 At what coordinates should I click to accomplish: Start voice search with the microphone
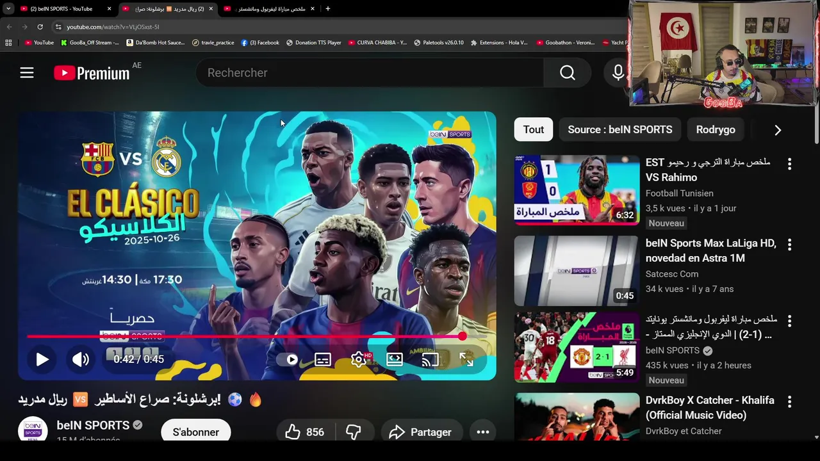pos(618,73)
